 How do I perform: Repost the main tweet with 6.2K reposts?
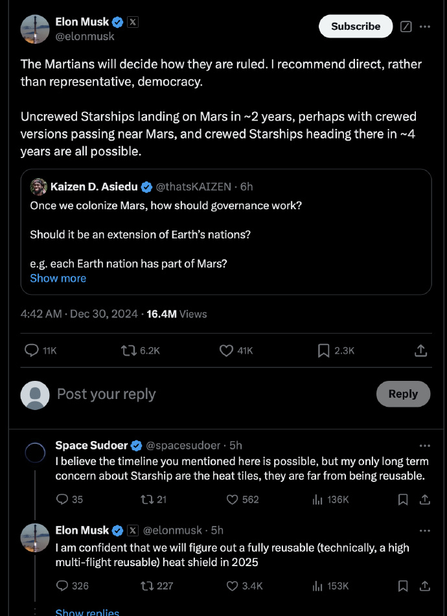(x=128, y=350)
